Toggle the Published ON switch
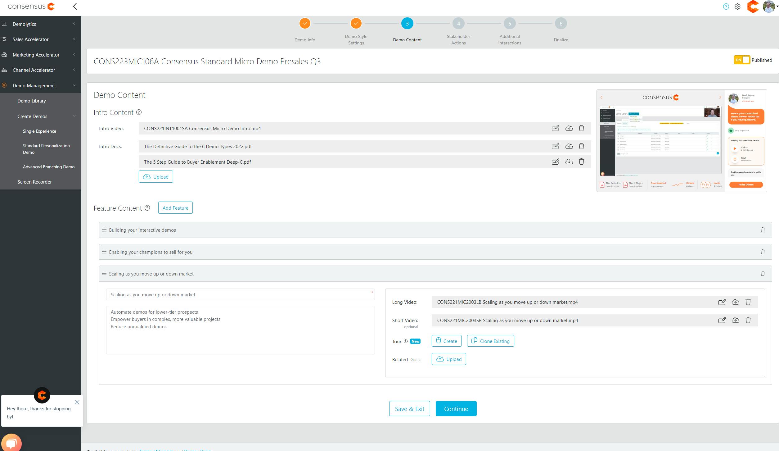 742,60
